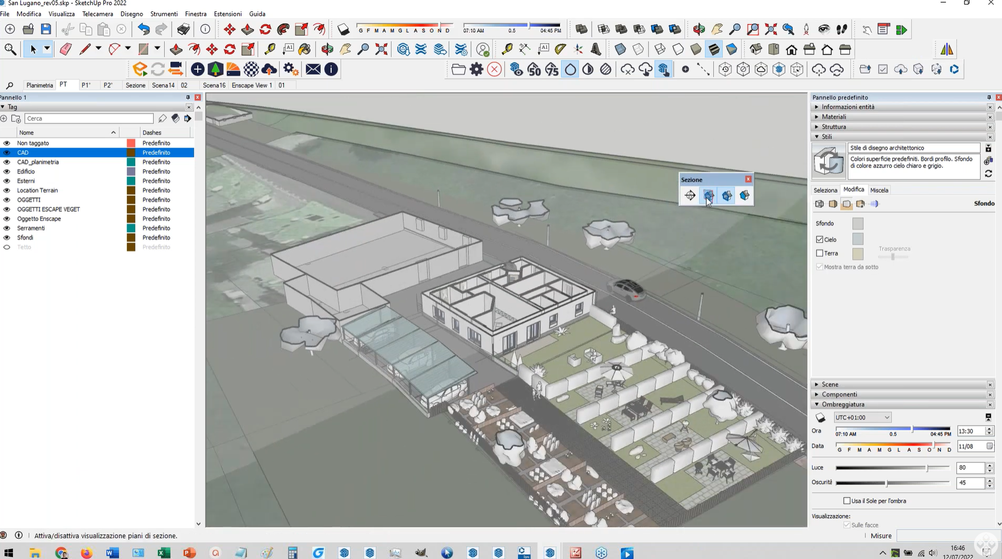1002x559 pixels.
Task: Select the Protractor tool
Action: point(560,49)
